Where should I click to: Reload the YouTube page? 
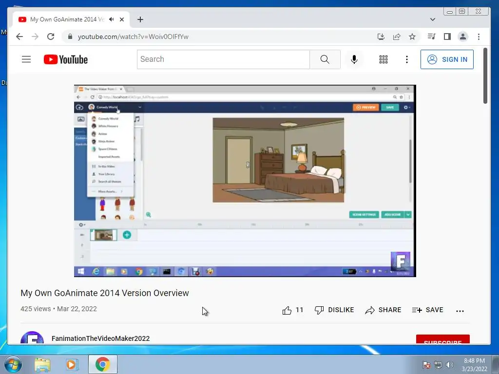point(51,37)
